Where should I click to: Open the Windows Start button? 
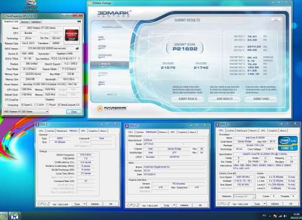3,216
